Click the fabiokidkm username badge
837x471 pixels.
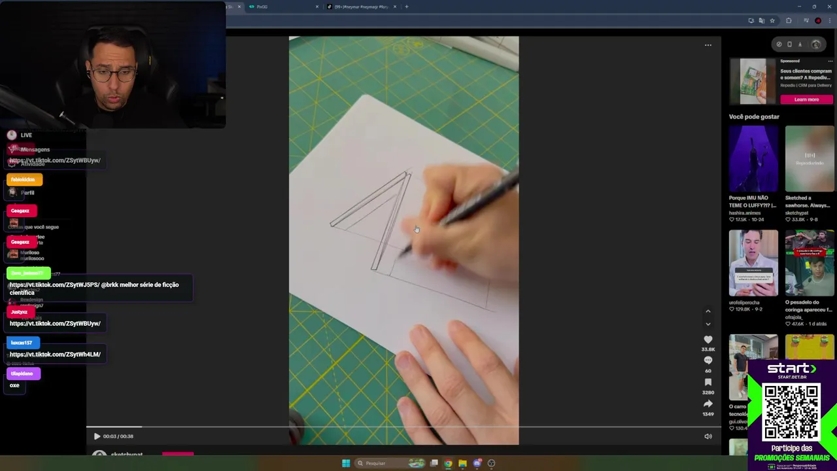tap(25, 179)
